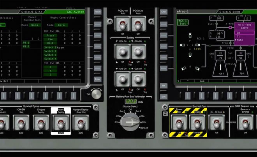Screen dimensions: 257x157
Task: Flip the Beacon + EPIRB switch
Action: click(245, 122)
